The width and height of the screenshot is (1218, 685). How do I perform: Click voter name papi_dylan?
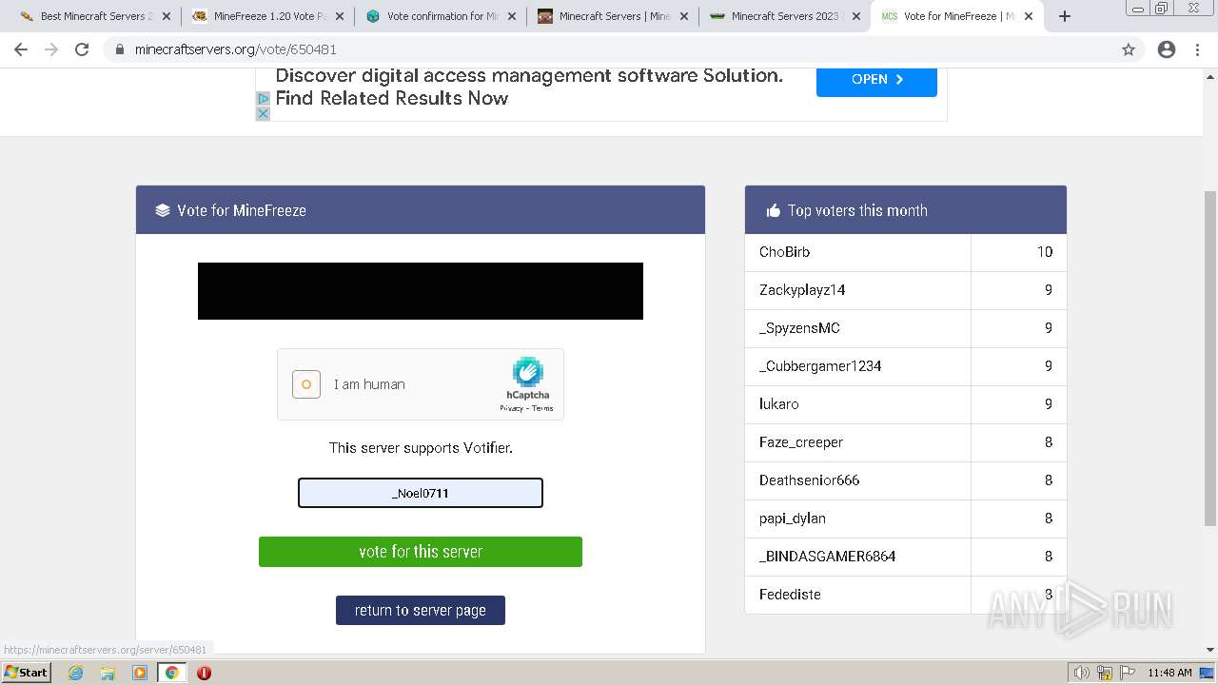pos(793,519)
